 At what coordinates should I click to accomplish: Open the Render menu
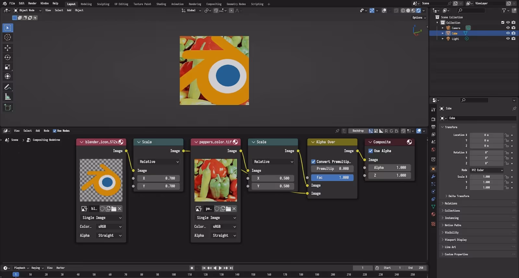[x=32, y=3]
